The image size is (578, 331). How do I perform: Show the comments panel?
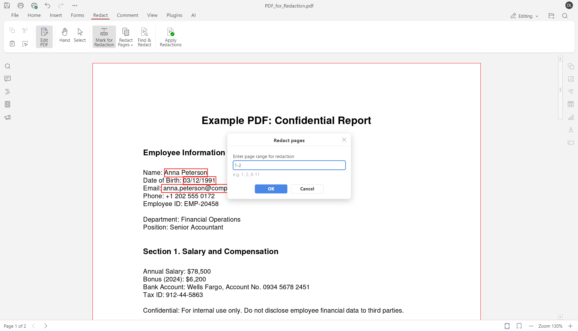[8, 79]
